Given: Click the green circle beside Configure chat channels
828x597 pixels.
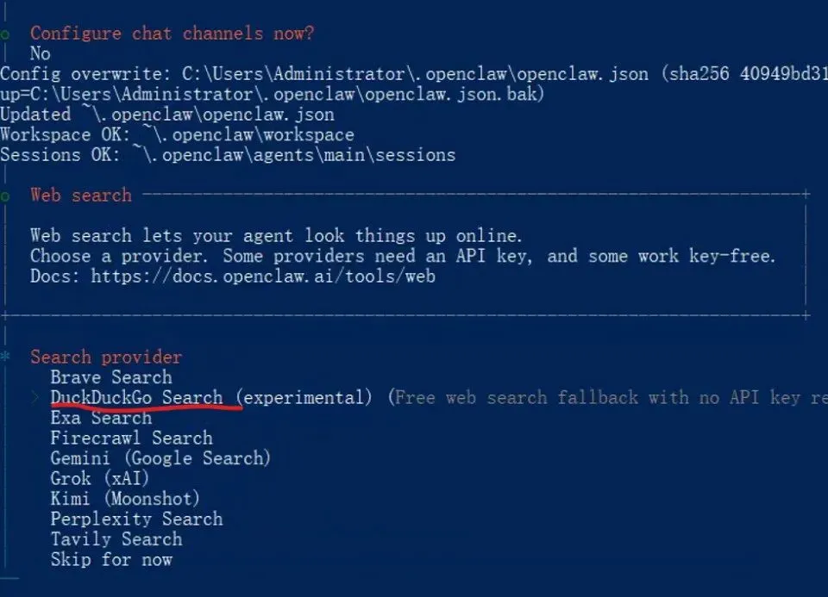Looking at the screenshot, I should 6,34.
